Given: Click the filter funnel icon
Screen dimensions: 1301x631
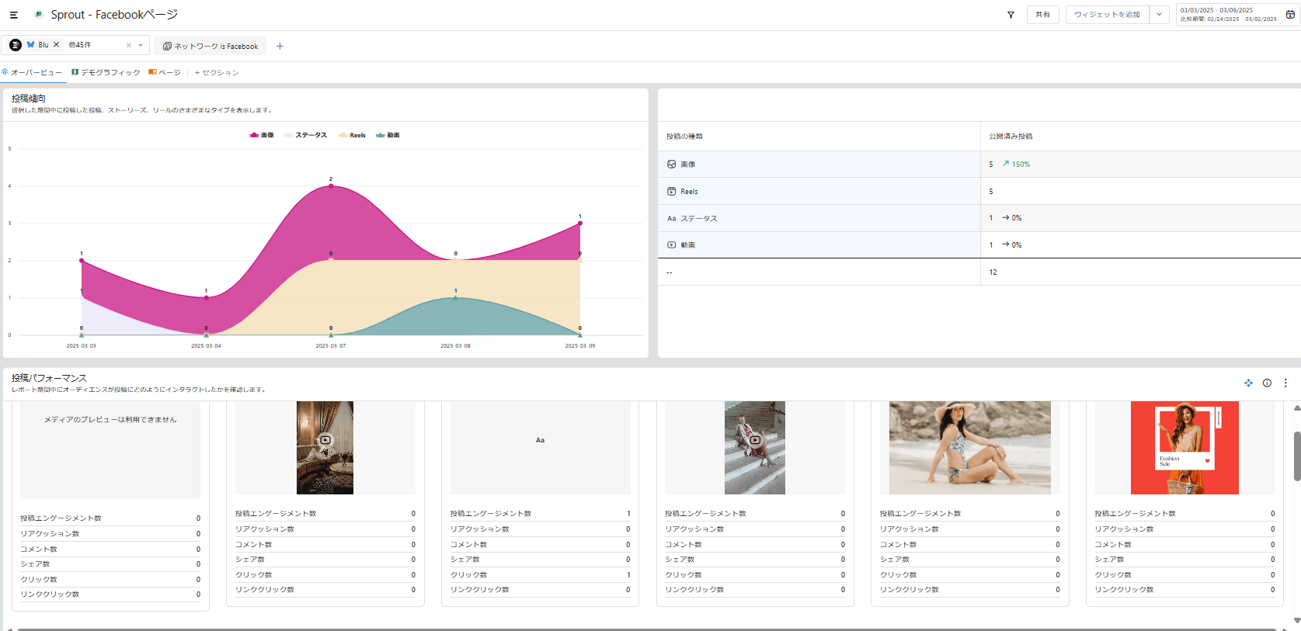Looking at the screenshot, I should click(x=1011, y=15).
